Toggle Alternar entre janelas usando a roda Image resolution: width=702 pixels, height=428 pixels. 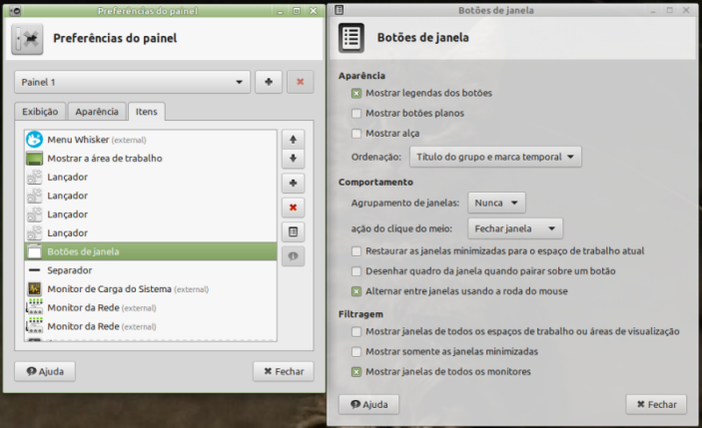click(356, 291)
